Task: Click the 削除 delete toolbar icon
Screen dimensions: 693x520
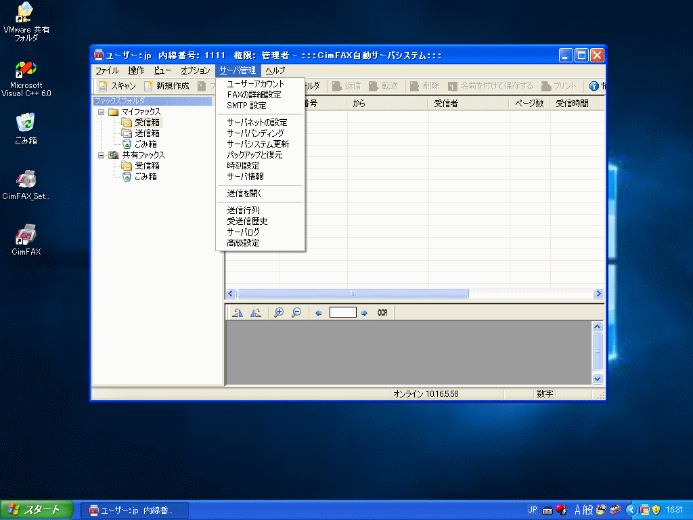Action: (415, 86)
